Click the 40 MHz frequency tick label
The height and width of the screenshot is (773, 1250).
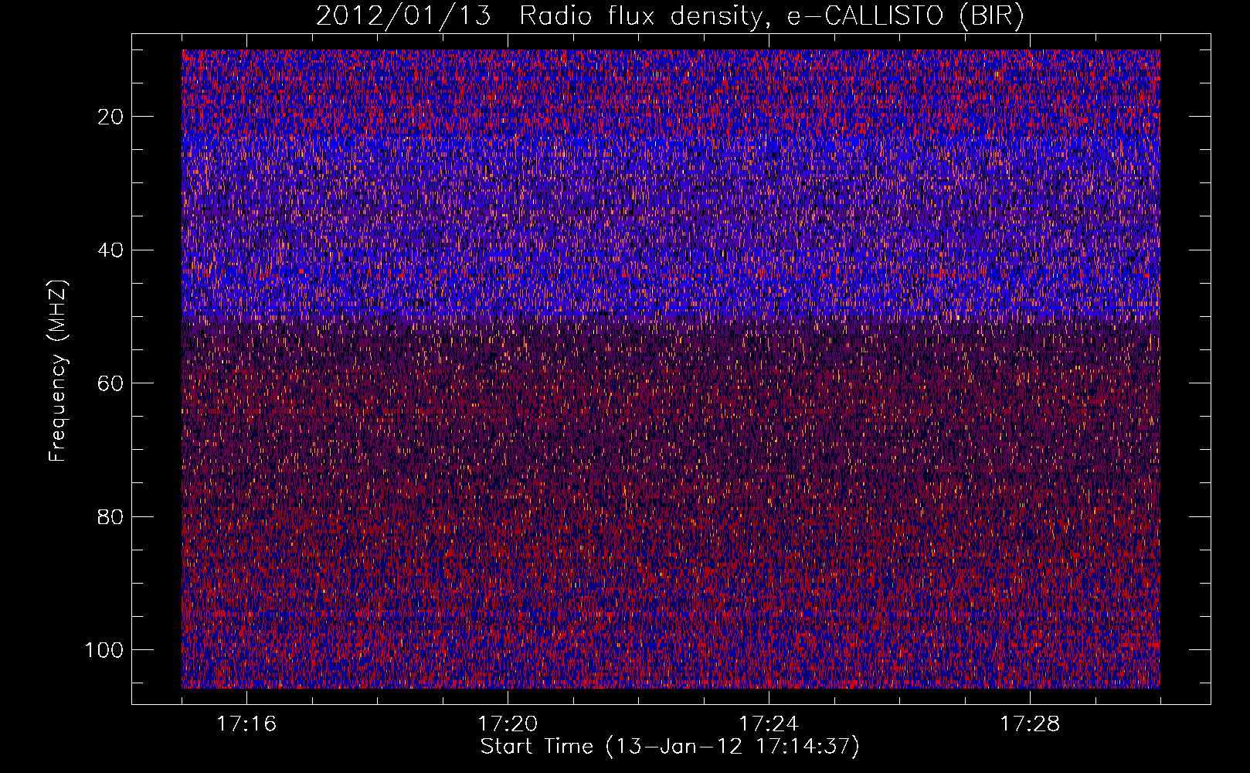pos(111,250)
